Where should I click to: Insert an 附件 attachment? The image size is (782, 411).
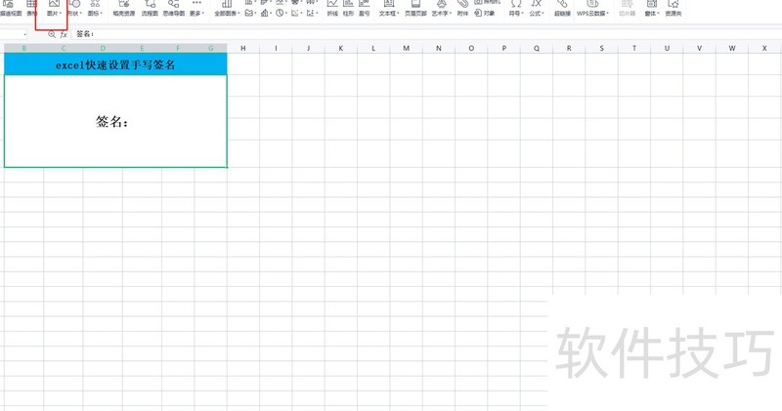click(462, 9)
